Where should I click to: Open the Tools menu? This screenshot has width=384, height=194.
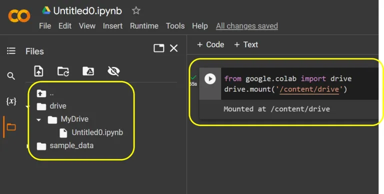click(175, 26)
